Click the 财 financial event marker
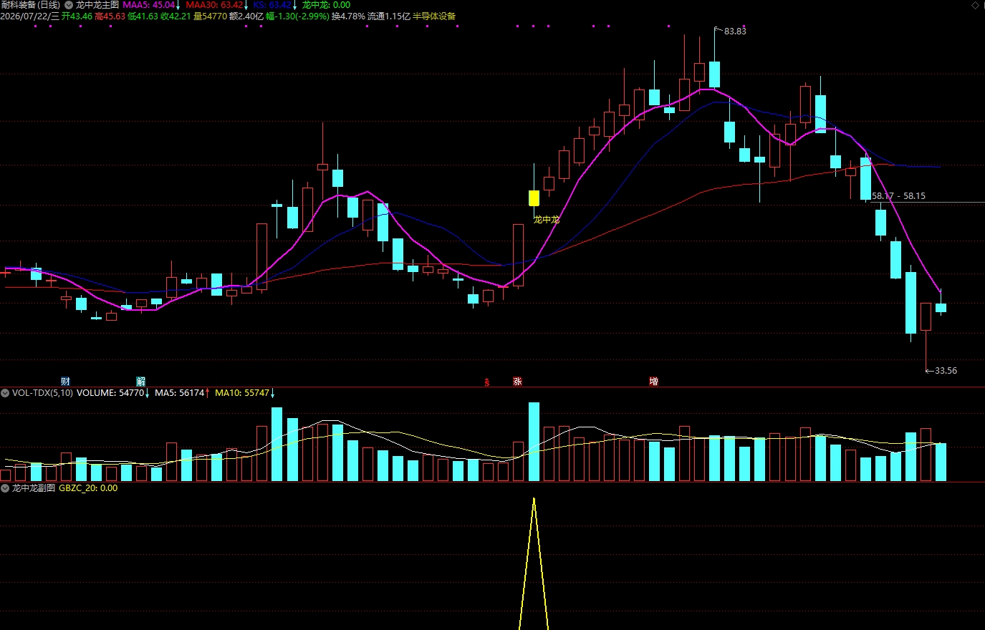The image size is (985, 630). pyautogui.click(x=66, y=382)
